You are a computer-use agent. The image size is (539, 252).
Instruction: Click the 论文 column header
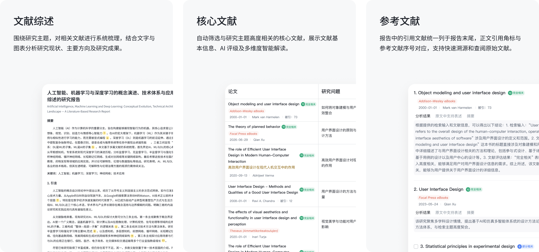pos(233,92)
